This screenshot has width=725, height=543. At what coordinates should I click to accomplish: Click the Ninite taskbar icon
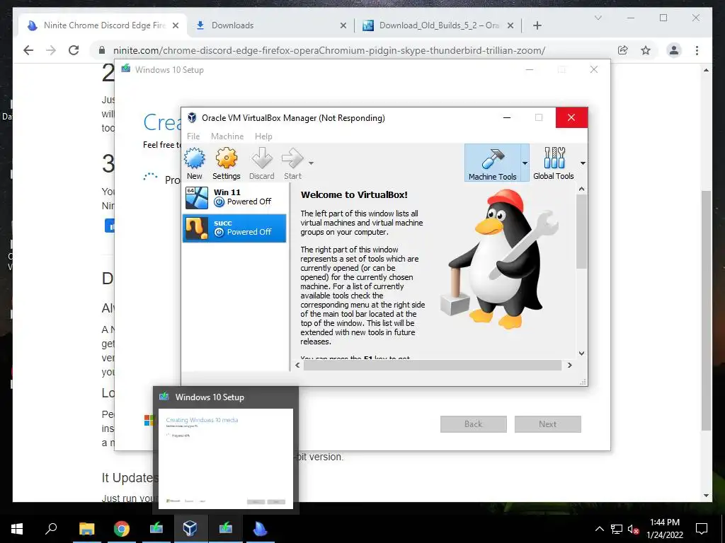pos(261,529)
